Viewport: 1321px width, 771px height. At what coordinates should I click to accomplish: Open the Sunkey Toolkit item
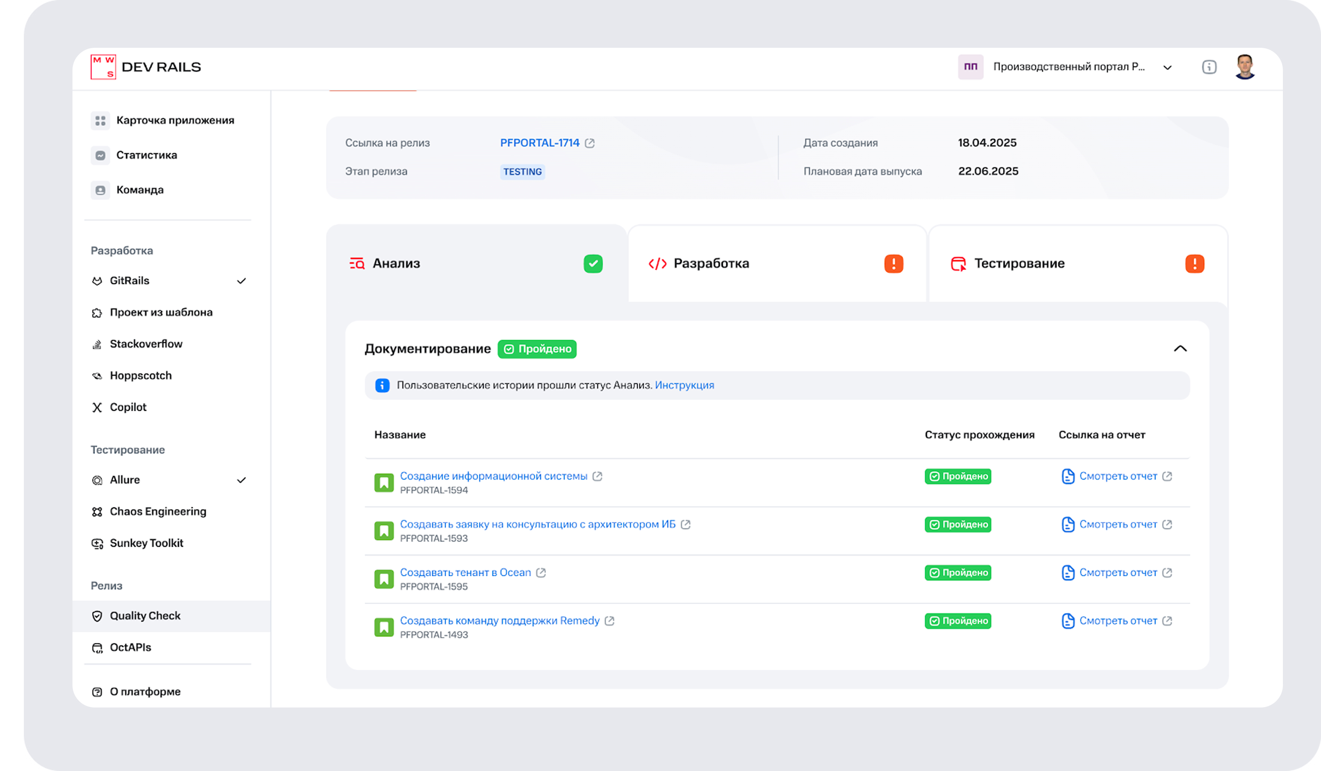click(x=146, y=543)
